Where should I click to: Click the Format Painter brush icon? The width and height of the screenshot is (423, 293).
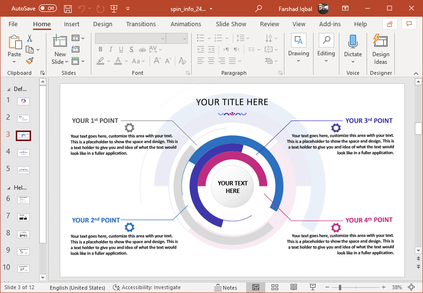pyautogui.click(x=30, y=61)
